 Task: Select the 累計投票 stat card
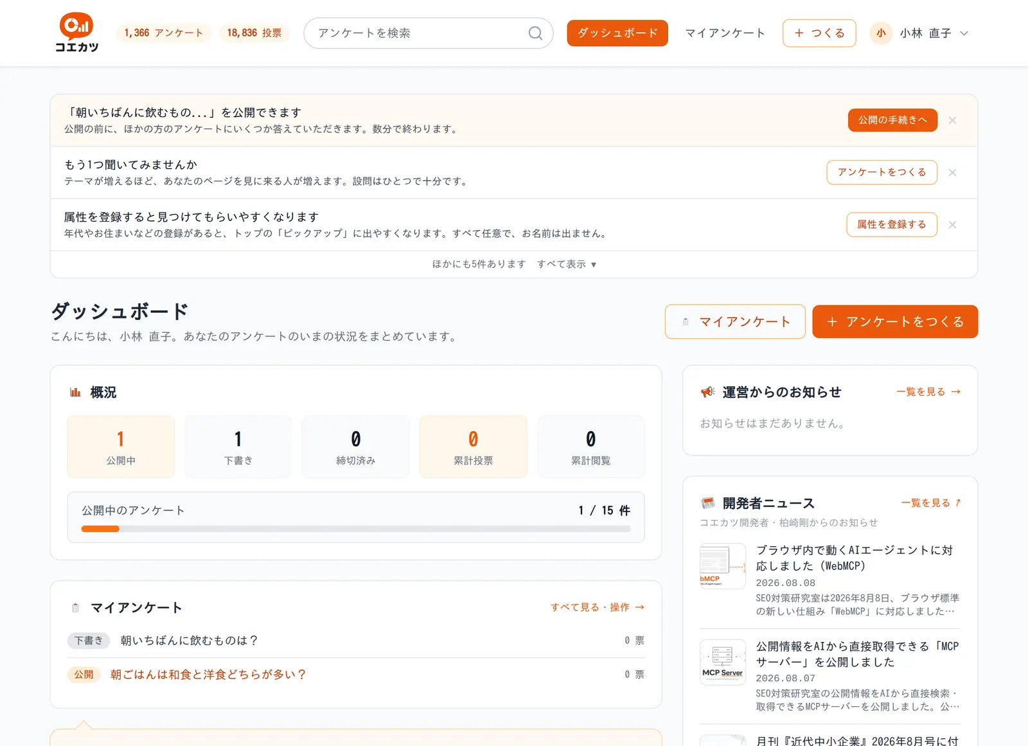[474, 447]
